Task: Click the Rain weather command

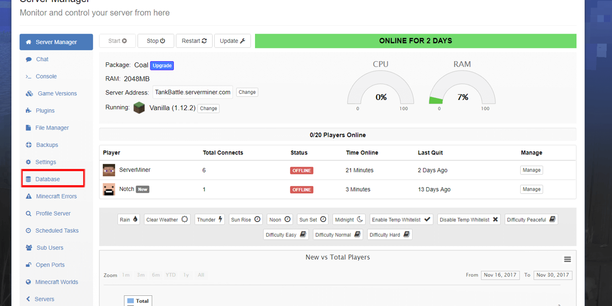Action: tap(129, 219)
